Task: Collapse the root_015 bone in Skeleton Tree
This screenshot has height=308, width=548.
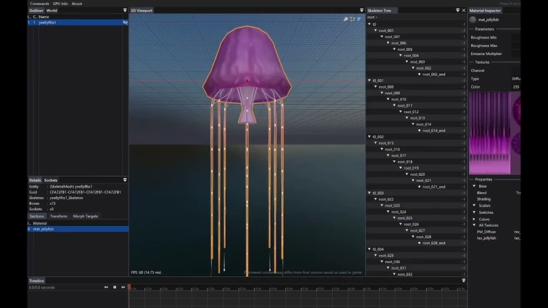Action: (376, 143)
